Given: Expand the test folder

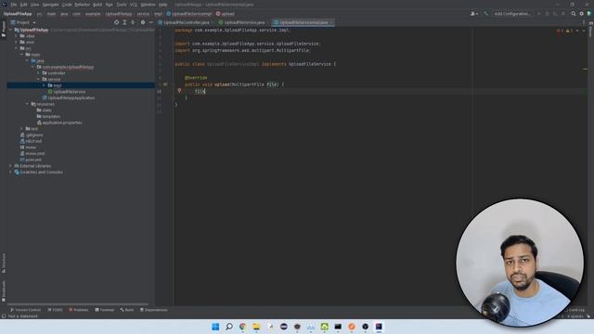Looking at the screenshot, I should click(x=21, y=129).
